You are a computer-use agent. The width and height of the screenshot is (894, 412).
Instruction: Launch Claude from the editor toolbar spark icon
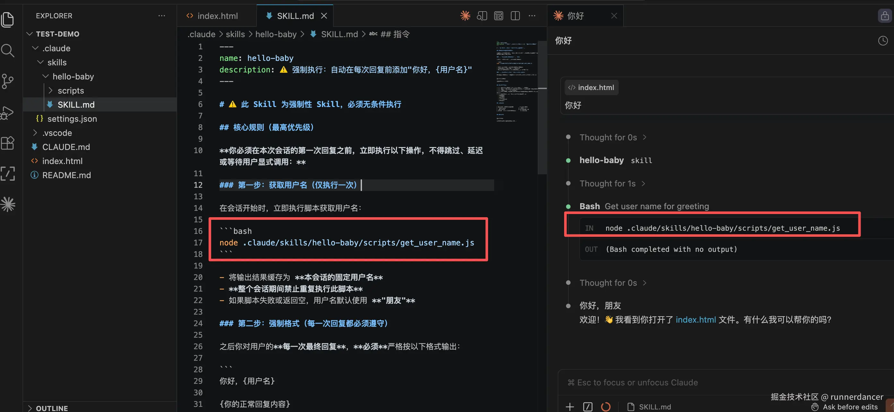pyautogui.click(x=465, y=16)
